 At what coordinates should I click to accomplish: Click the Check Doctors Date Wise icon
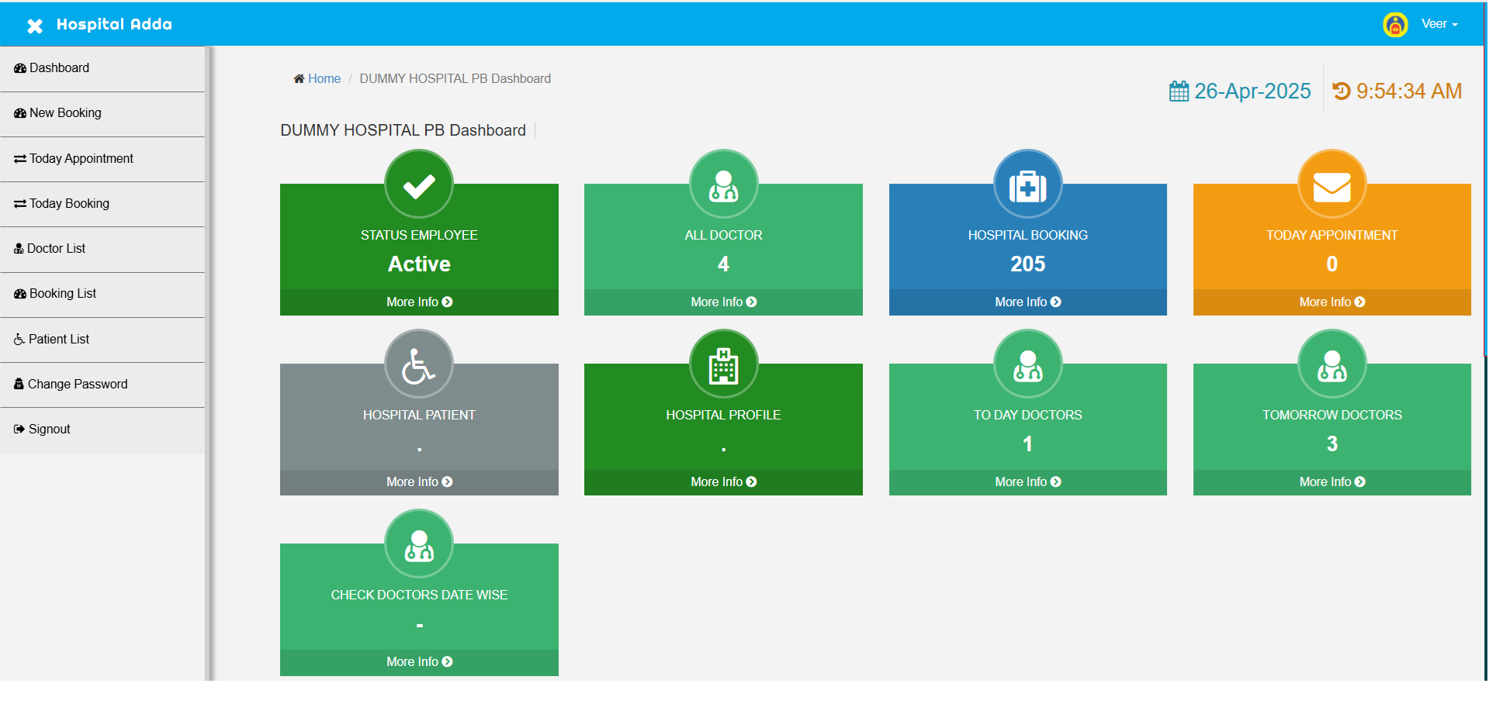tap(419, 544)
